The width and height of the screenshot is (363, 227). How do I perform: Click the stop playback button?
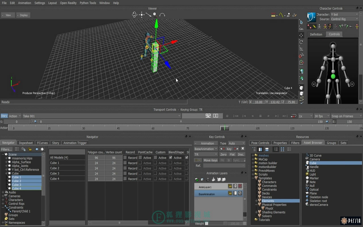260,116
